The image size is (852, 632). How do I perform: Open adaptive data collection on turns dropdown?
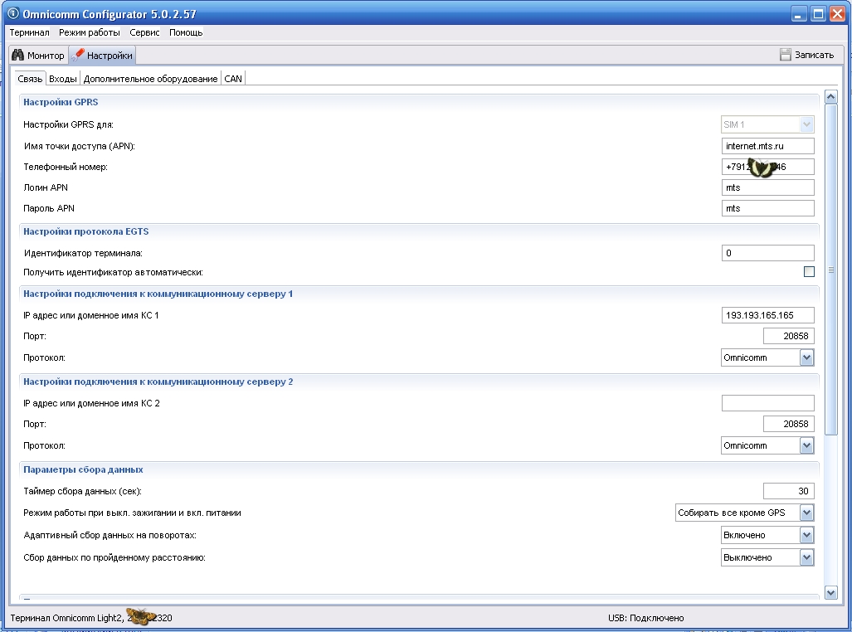806,536
